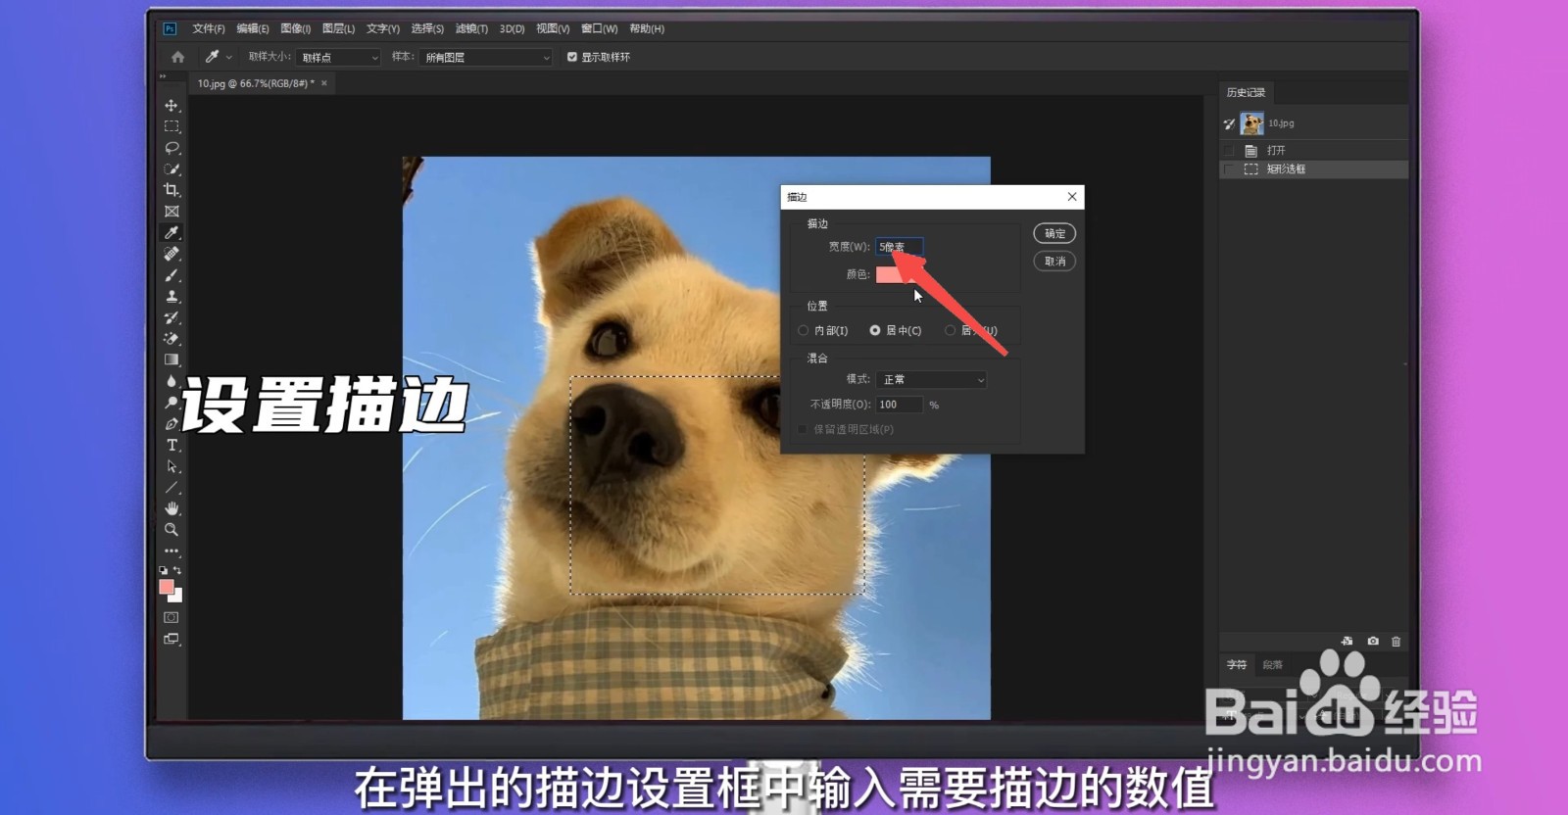Select the Eraser tool
The image size is (1568, 815).
point(171,339)
